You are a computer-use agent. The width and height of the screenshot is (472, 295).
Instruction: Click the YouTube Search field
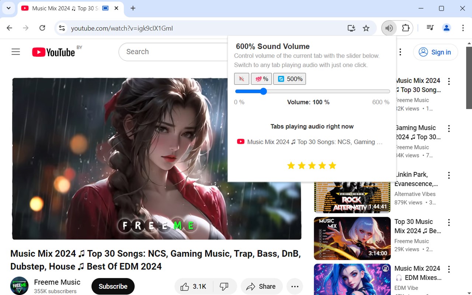click(x=173, y=52)
